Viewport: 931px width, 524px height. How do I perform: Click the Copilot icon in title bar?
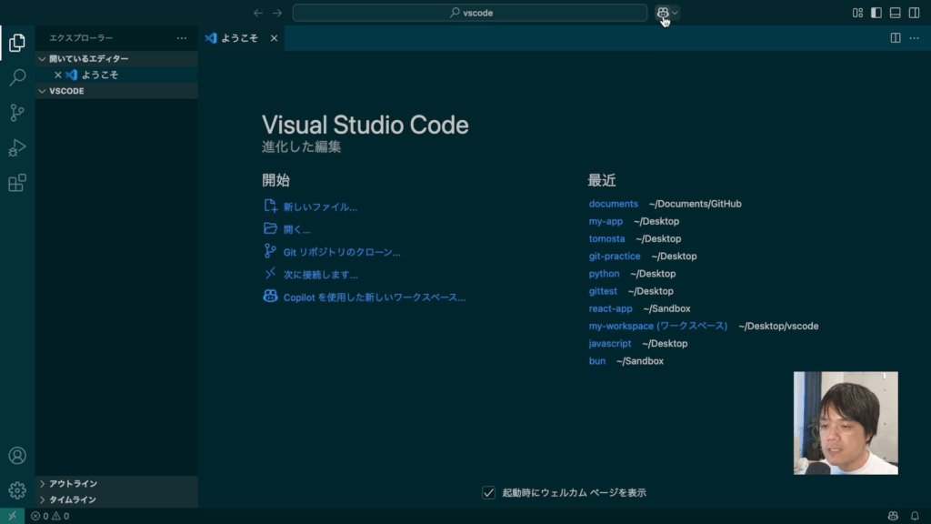tap(663, 13)
